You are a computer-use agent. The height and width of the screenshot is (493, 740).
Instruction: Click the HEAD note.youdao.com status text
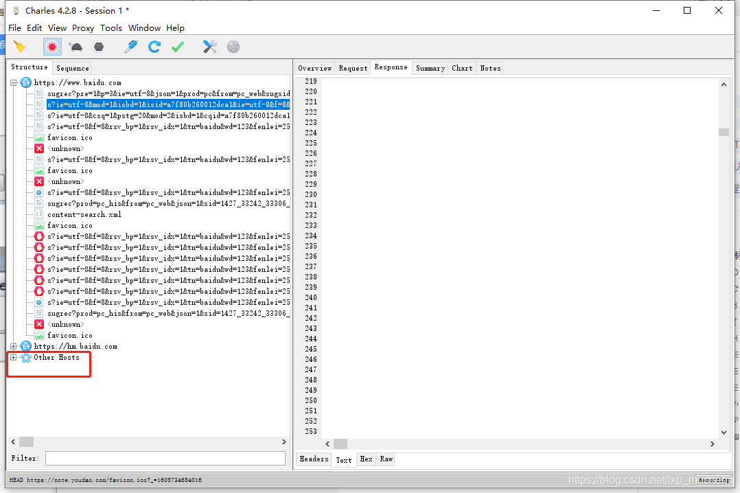(x=105, y=480)
